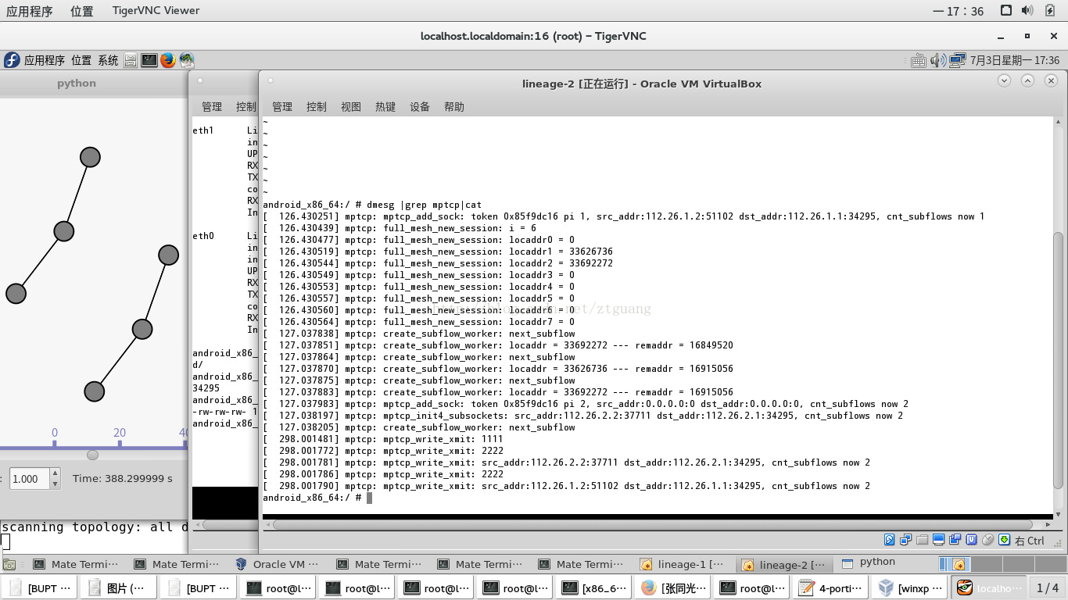Click VirtualBox shared folders status icon
The width and height of the screenshot is (1068, 600).
click(x=923, y=540)
